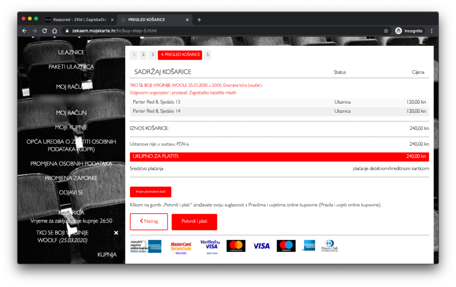Open Chrome three-dot menu
456x287 pixels.
(431, 31)
